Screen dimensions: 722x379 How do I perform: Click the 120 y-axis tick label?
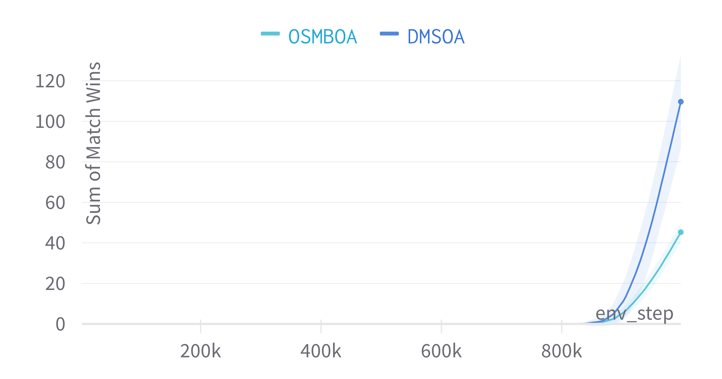point(50,81)
